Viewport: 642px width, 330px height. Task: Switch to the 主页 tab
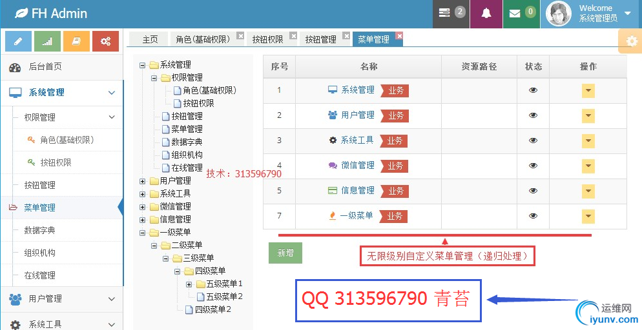pos(150,39)
